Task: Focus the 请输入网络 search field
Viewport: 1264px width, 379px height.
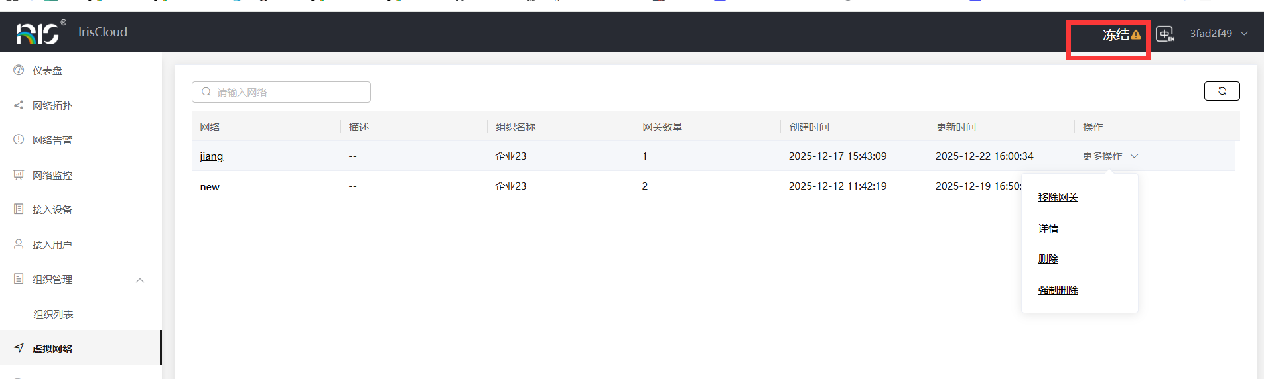Action: coord(281,92)
